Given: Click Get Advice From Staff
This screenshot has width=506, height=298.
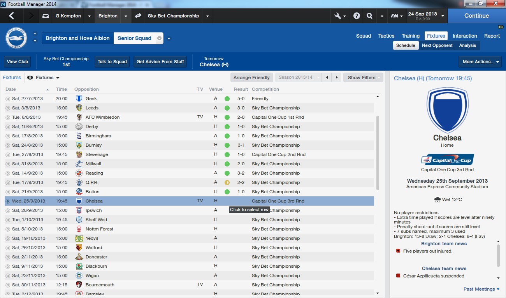Looking at the screenshot, I should [x=160, y=62].
